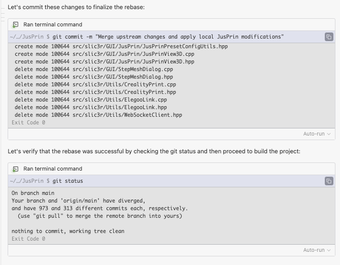Select the git status command text
The image size is (340, 265).
coord(67,181)
